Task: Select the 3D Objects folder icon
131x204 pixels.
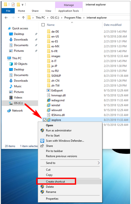Action: 11,64
